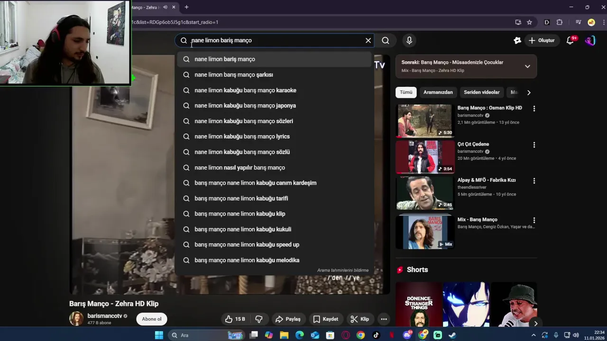Screen dimensions: 607x341
Task: Like the video with thumbs up (15 B)
Action: [235, 319]
